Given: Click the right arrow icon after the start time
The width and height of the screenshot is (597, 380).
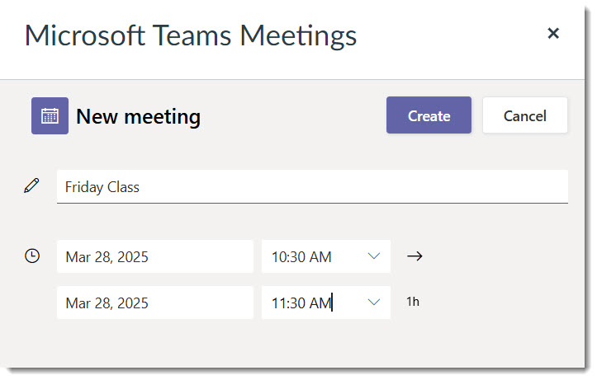Looking at the screenshot, I should click(415, 256).
